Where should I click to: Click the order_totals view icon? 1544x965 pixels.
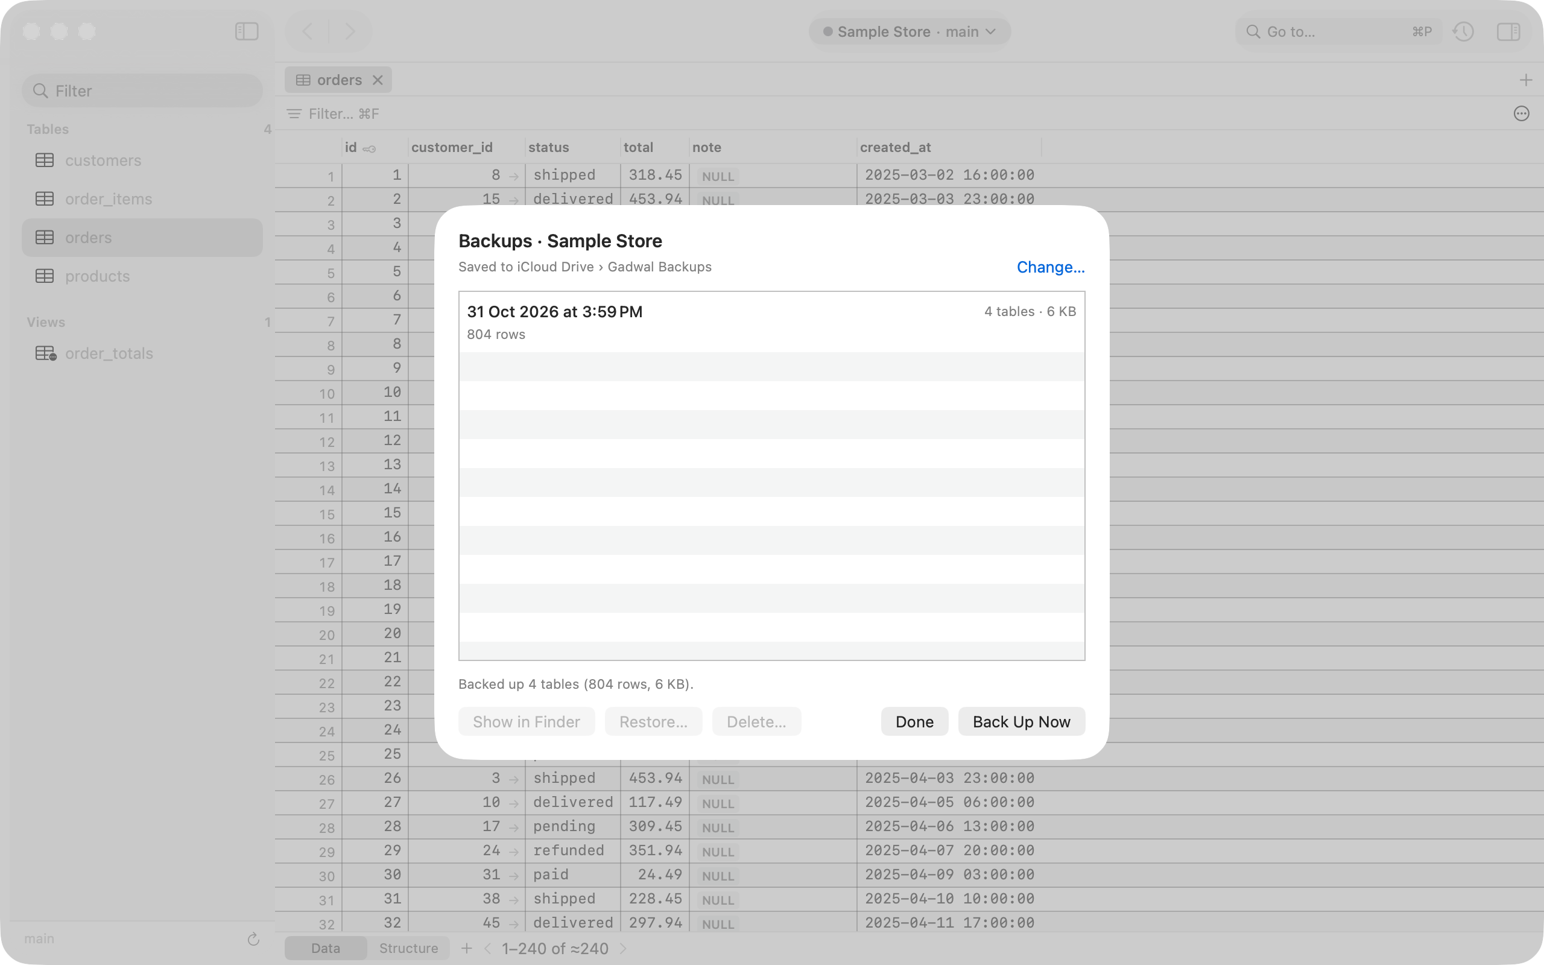[x=46, y=353]
